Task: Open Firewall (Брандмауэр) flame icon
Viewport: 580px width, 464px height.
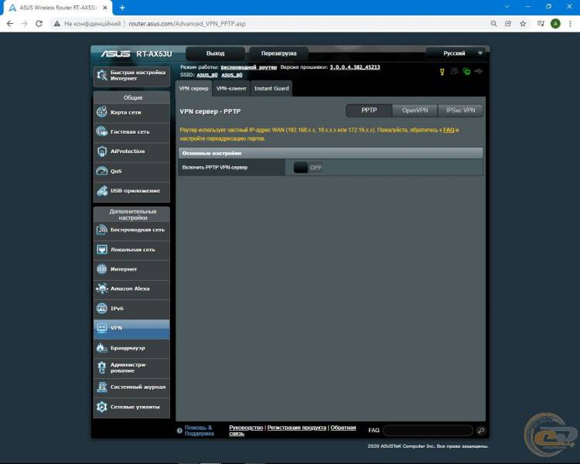Action: [x=102, y=348]
